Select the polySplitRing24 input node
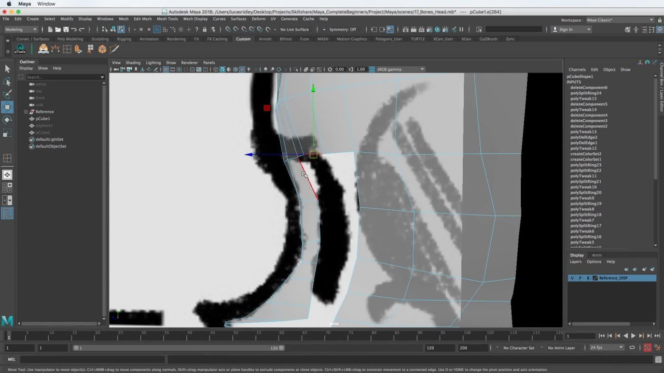 click(x=586, y=93)
